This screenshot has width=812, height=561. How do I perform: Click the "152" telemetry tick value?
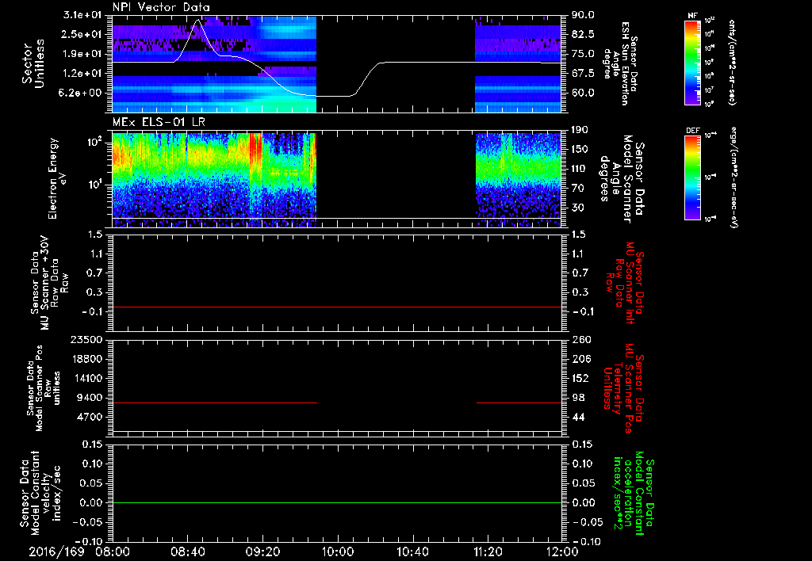click(580, 378)
